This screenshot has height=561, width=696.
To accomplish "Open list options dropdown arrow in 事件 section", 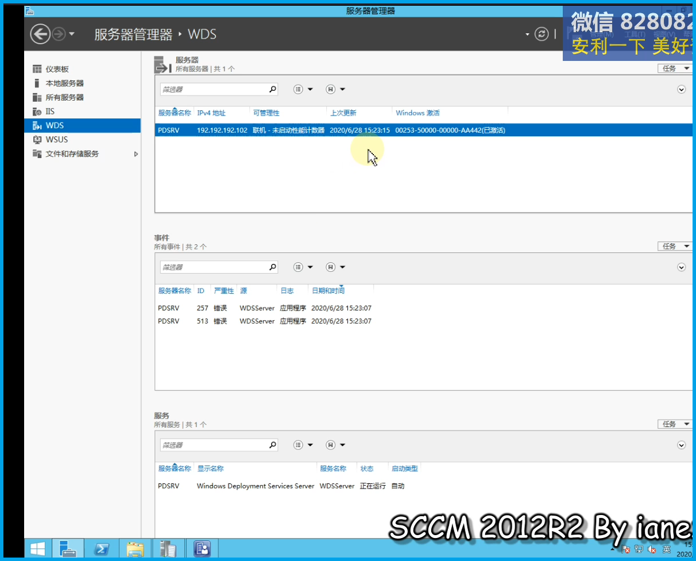I will coord(310,267).
